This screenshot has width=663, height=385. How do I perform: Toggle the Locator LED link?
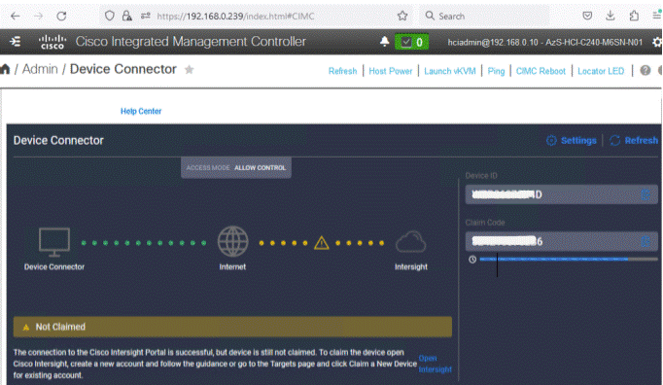click(x=601, y=71)
